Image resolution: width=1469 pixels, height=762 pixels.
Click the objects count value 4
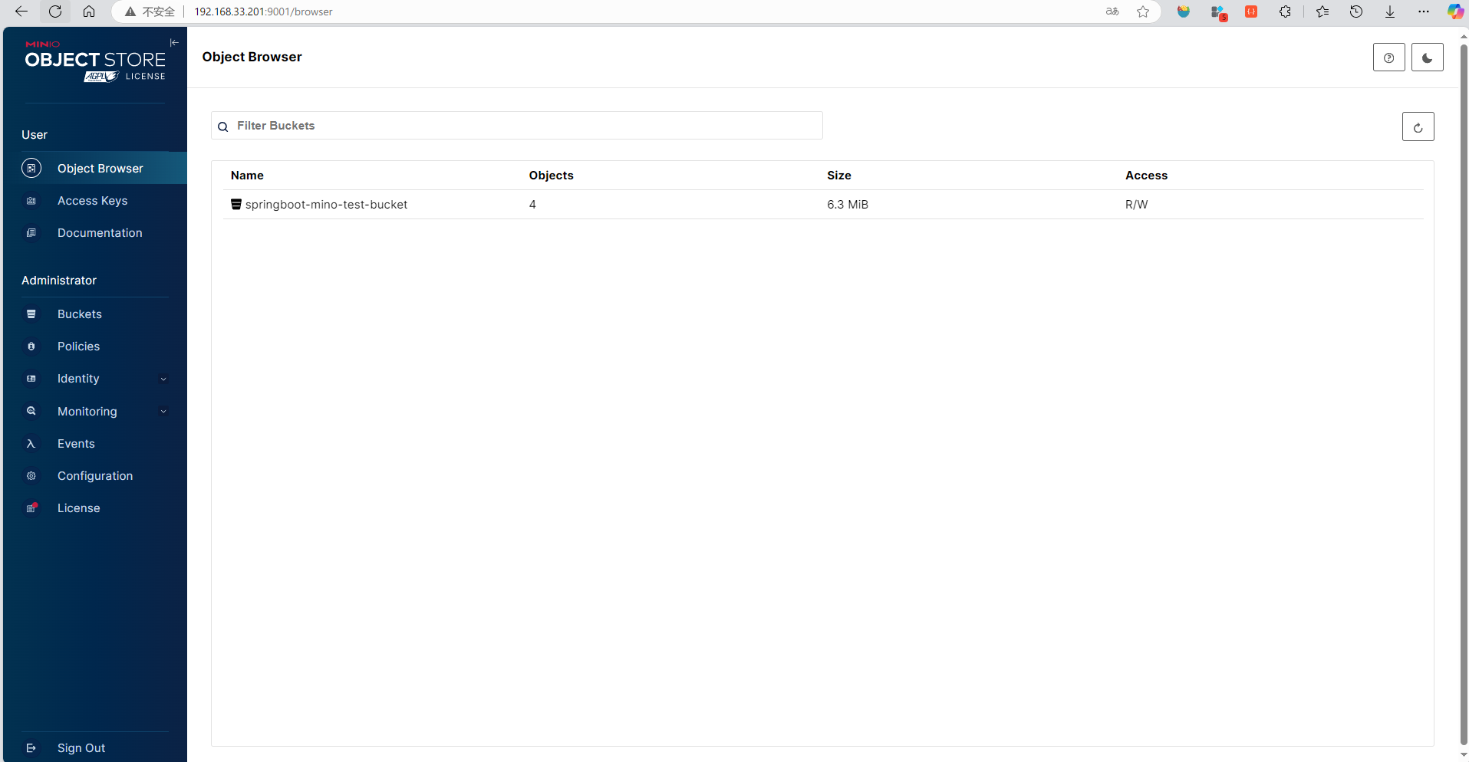click(x=532, y=205)
